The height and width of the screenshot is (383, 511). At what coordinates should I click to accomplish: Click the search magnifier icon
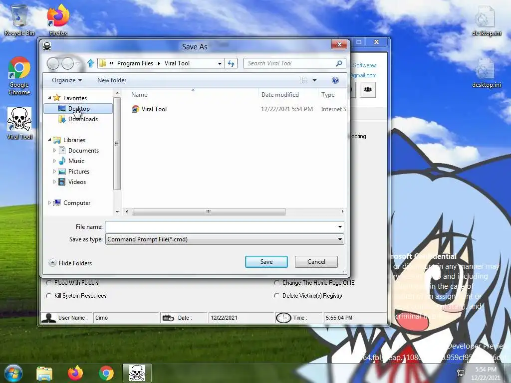point(339,63)
